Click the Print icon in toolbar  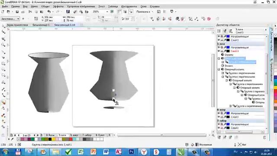point(23,12)
